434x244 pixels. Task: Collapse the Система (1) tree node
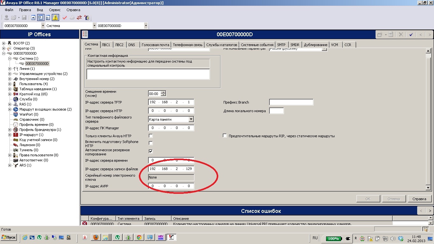10,58
